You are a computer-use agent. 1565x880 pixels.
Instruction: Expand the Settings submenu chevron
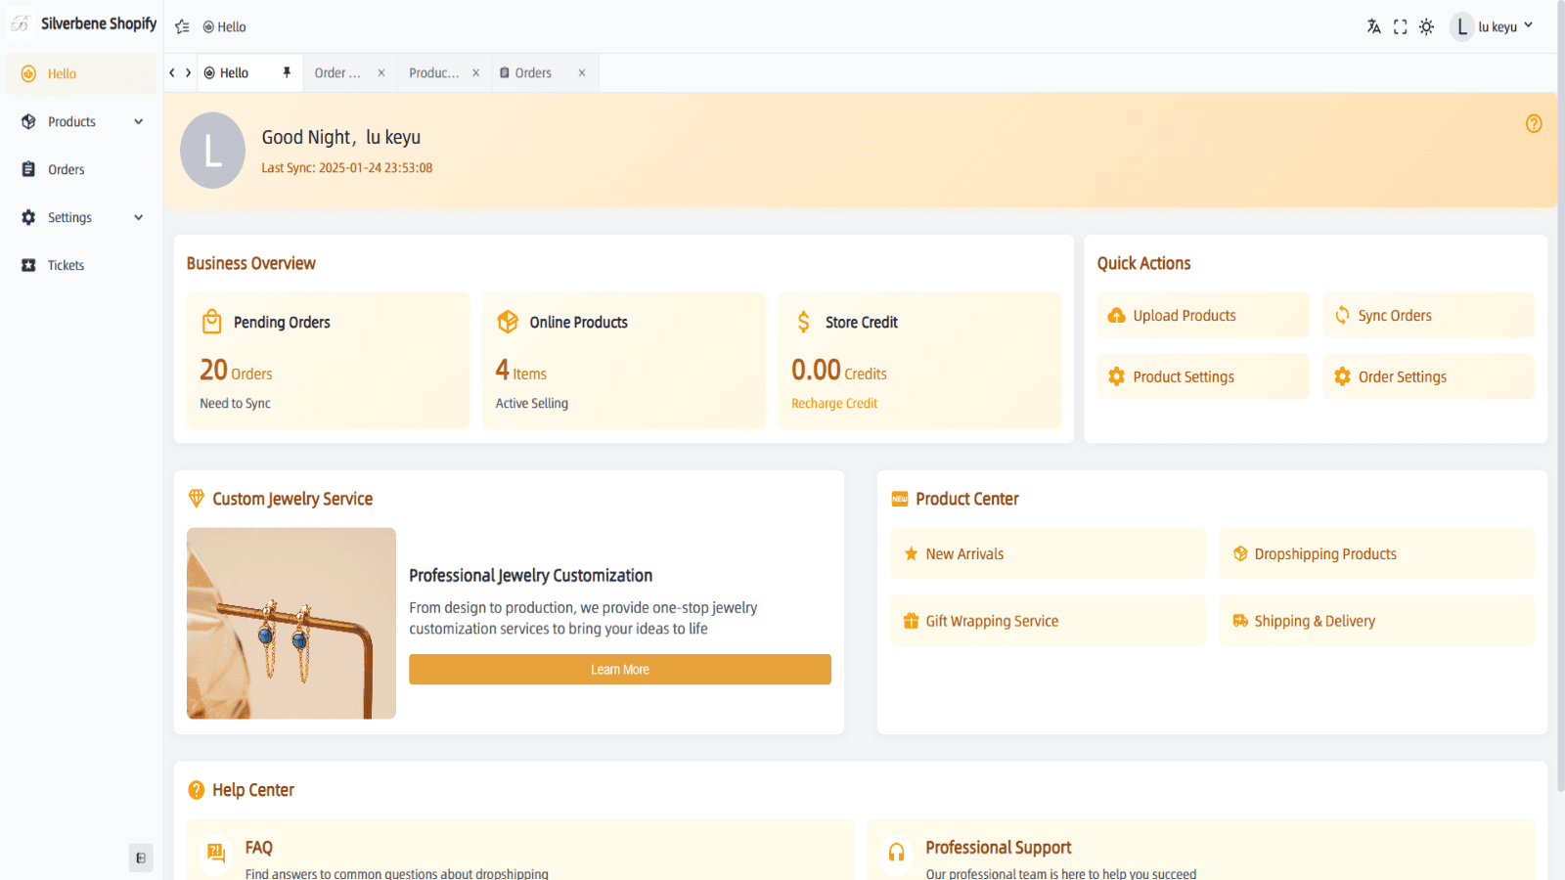[x=139, y=218]
